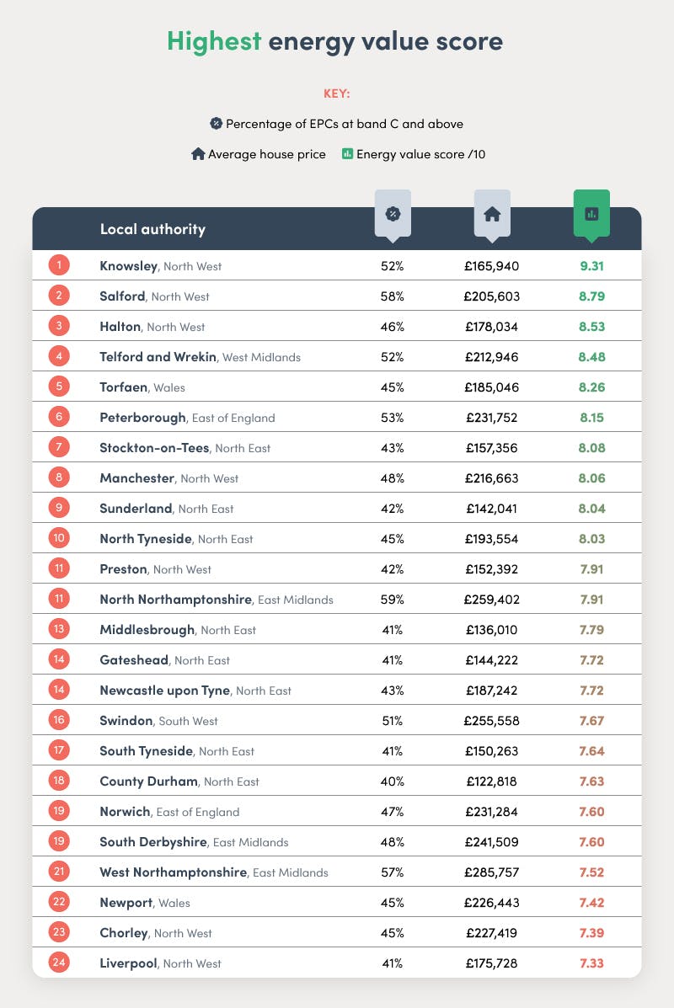Click North Northamptonshire's 59% value

pos(392,600)
